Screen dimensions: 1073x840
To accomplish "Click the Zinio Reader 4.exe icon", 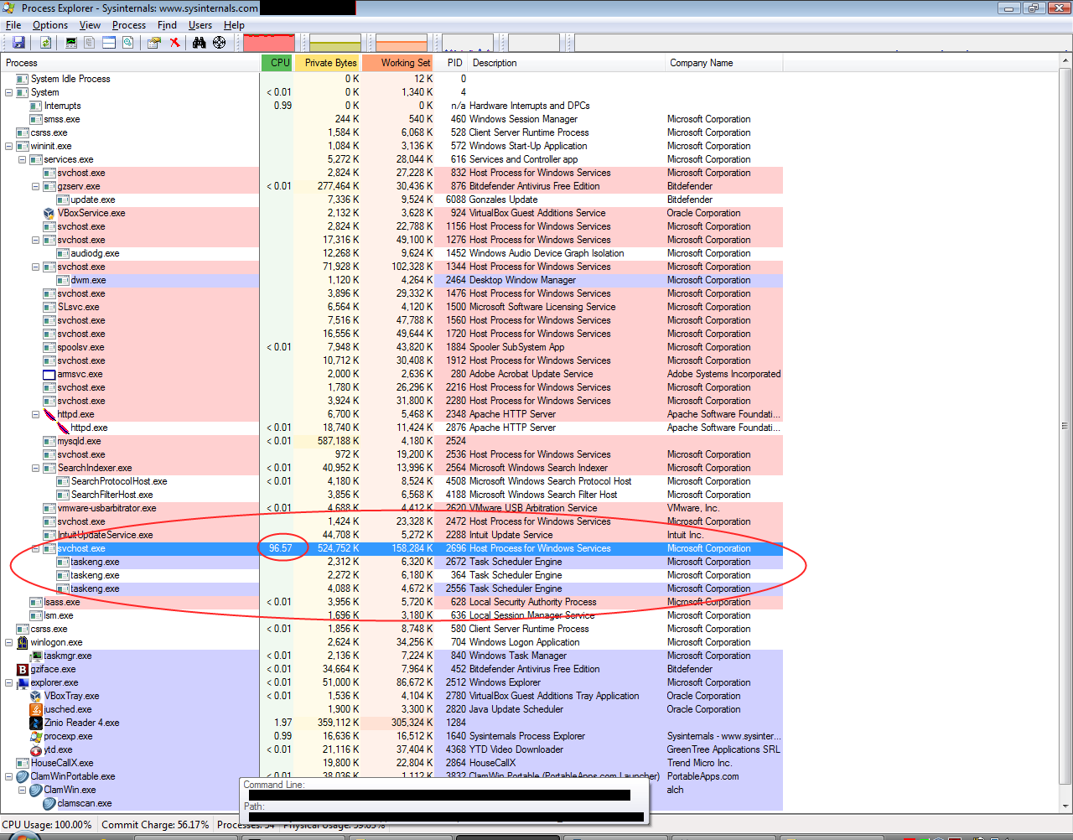I will tap(36, 723).
